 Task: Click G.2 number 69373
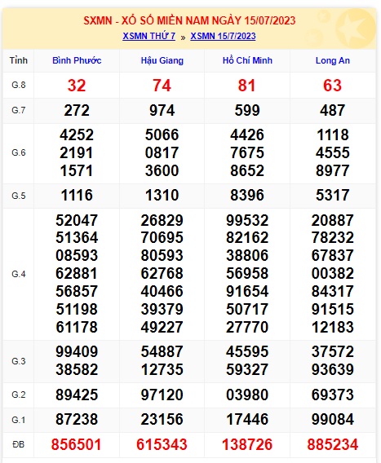click(333, 395)
